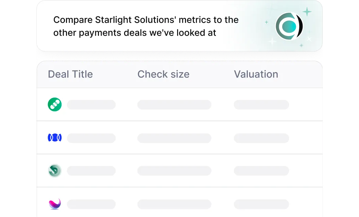Click the circular AI assistant logo

point(289,26)
